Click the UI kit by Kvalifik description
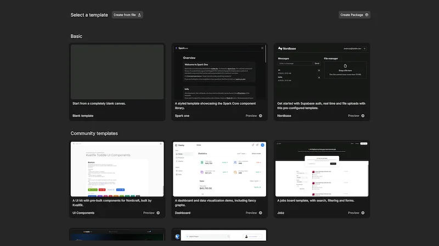Image resolution: width=439 pixels, height=246 pixels. (x=112, y=203)
